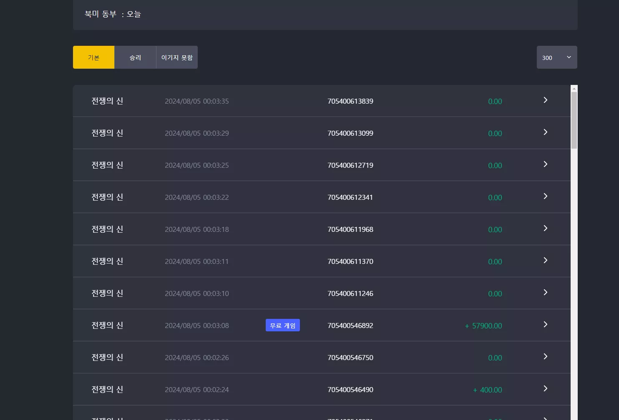This screenshot has height=420, width=619.
Task: Click timestamp 2024/08/05 00:02:24
Action: point(197,390)
